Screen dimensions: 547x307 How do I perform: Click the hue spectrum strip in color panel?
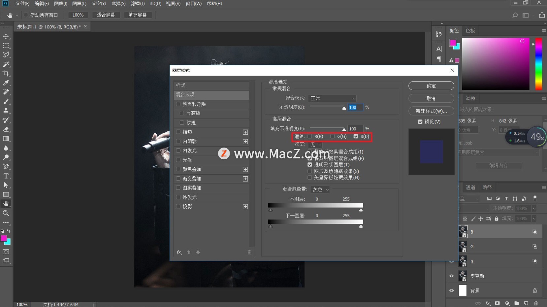(538, 64)
